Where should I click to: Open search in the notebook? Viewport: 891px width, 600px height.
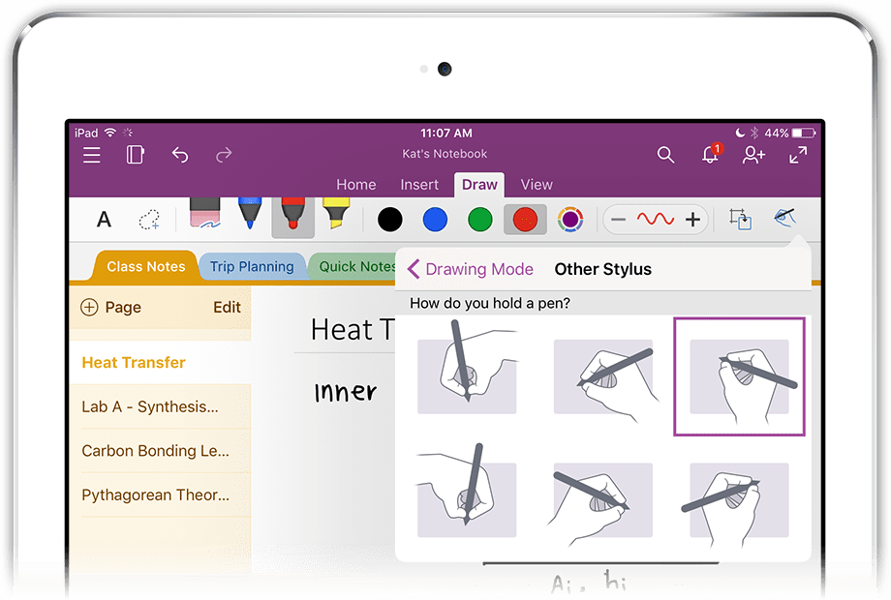[x=665, y=155]
